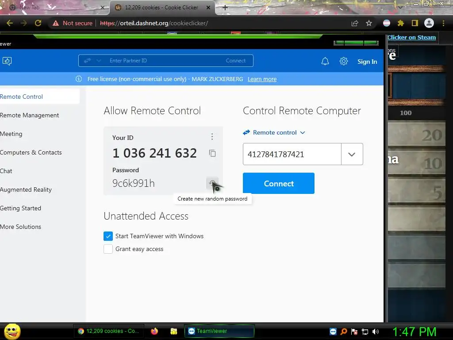Image resolution: width=453 pixels, height=340 pixels.
Task: Open More Solutions section
Action: (20, 227)
